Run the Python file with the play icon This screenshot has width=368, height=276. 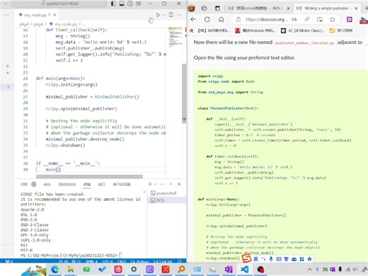158,15
